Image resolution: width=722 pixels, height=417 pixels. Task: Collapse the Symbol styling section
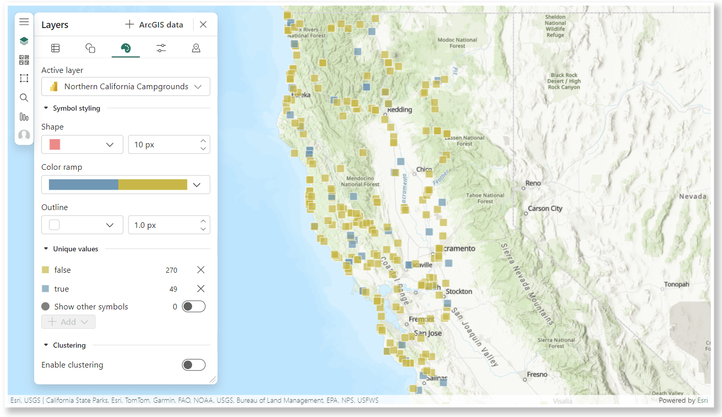46,108
